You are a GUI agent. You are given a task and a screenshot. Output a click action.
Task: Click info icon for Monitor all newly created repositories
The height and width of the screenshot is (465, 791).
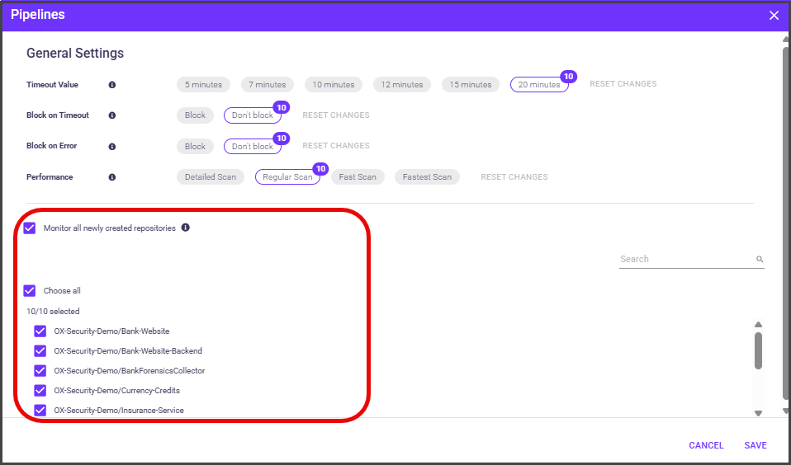point(185,228)
